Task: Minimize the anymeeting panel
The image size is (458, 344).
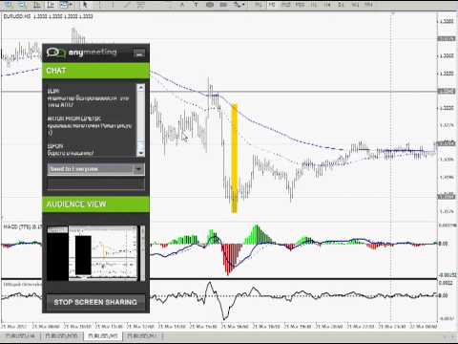Action: pos(139,54)
